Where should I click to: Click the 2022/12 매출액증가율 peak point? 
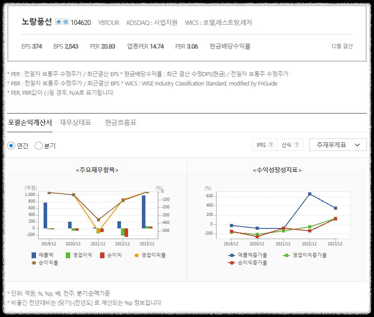pos(310,194)
